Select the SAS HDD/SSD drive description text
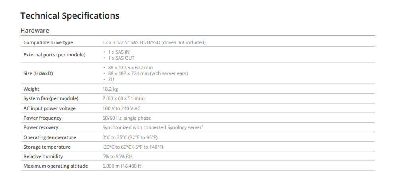This screenshot has width=399, height=191. pyautogui.click(x=154, y=42)
